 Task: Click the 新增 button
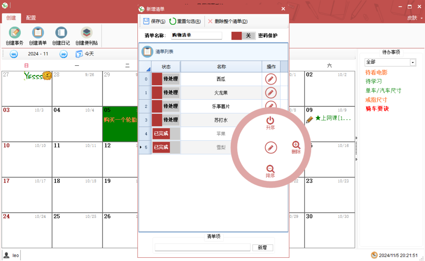coord(262,247)
